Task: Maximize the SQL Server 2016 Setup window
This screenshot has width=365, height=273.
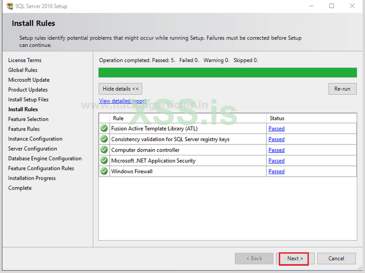Action: (x=332, y=6)
